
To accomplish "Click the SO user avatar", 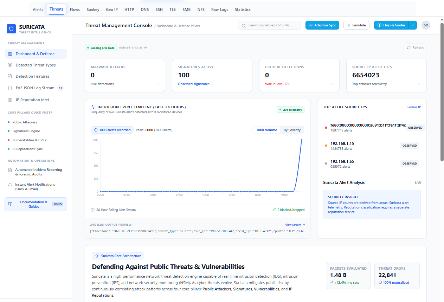I will [426, 25].
